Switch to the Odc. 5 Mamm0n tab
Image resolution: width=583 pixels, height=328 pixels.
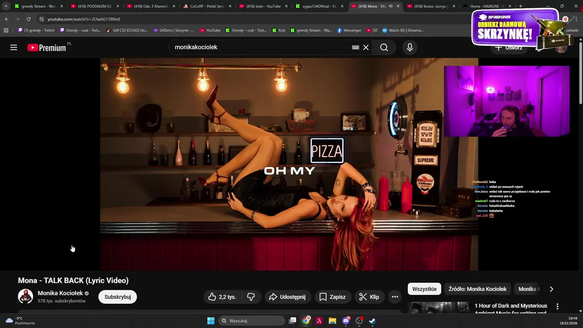pyautogui.click(x=151, y=6)
